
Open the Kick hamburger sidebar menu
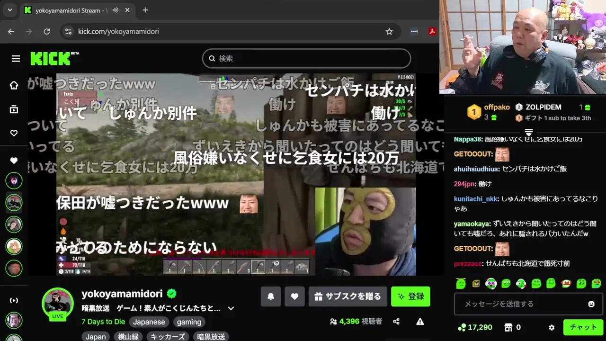(x=16, y=59)
